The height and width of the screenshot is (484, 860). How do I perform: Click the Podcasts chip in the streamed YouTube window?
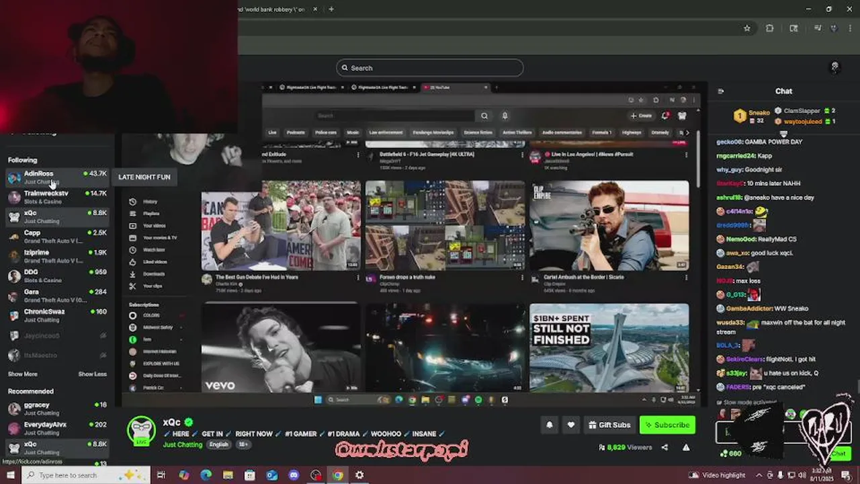(x=296, y=132)
